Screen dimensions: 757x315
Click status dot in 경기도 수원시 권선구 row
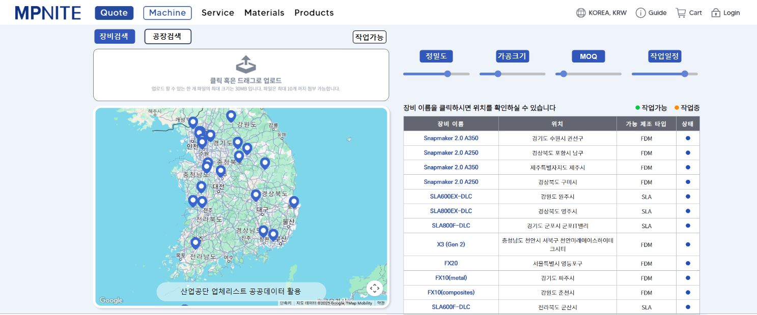tap(688, 138)
